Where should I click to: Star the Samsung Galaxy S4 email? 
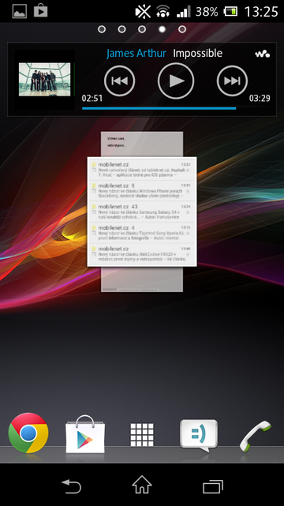[188, 212]
